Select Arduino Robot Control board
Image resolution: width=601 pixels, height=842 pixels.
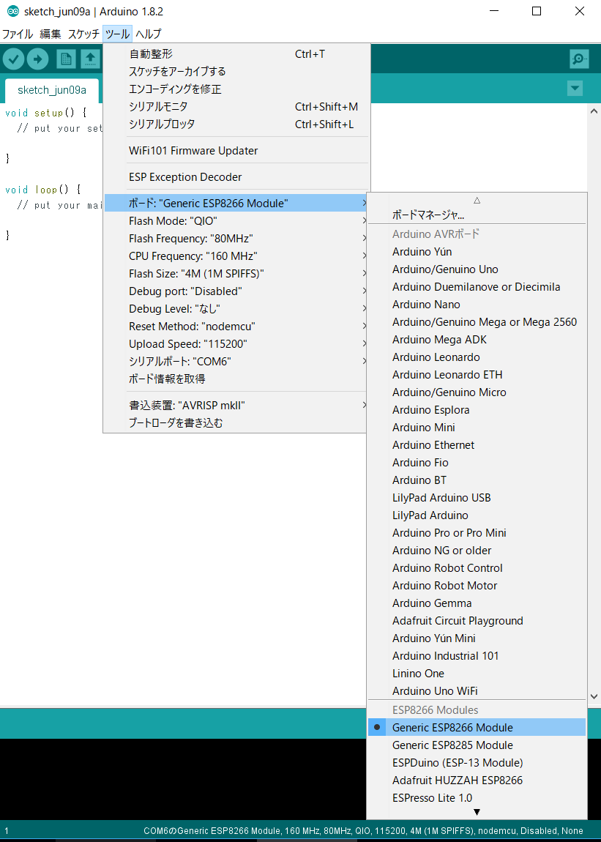477,568
